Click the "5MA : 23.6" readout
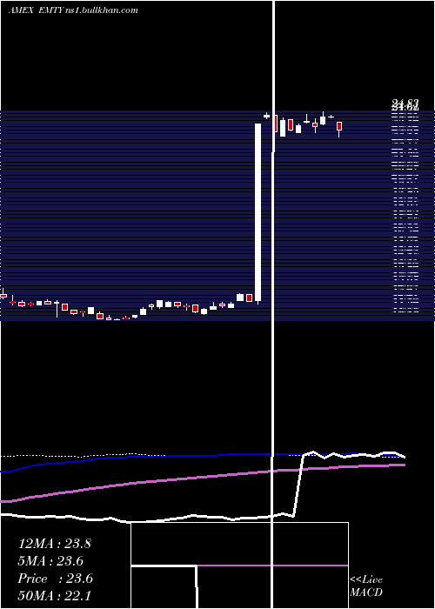The image size is (435, 609). tap(50, 561)
